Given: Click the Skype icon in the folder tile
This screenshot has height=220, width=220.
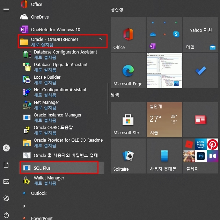Looking at the screenshot, I should coord(176,34).
